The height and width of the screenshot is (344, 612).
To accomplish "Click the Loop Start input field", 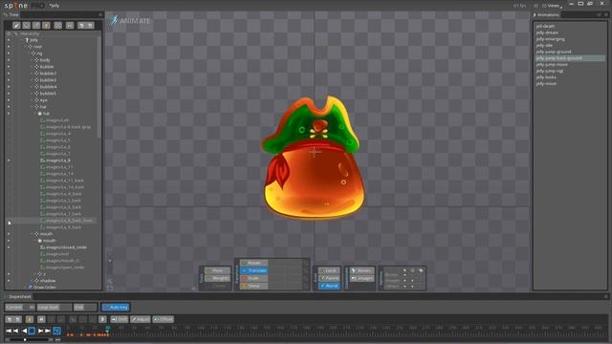I will pos(55,307).
